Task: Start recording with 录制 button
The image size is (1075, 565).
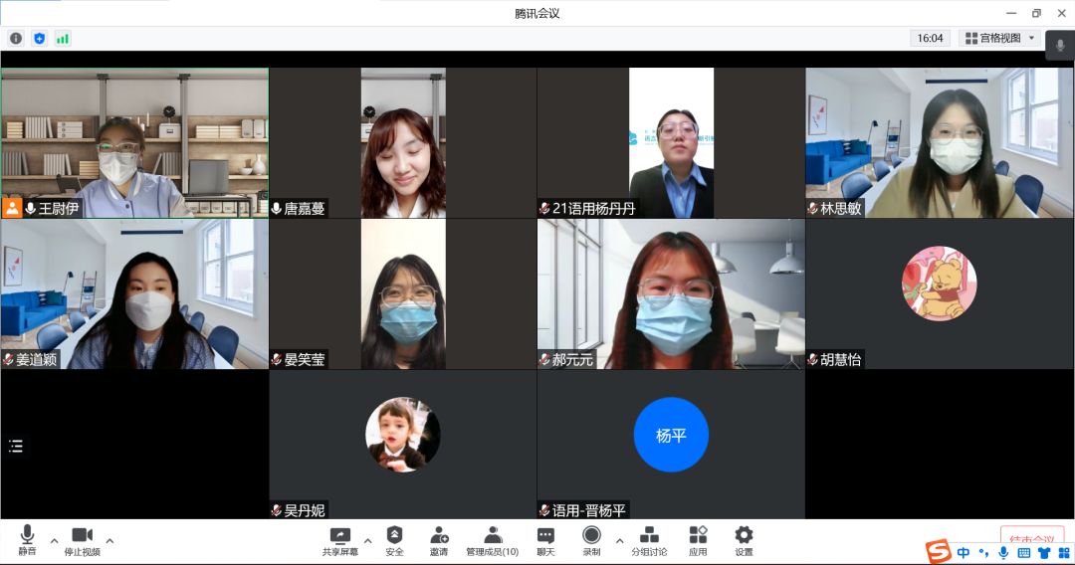Action: (x=591, y=539)
